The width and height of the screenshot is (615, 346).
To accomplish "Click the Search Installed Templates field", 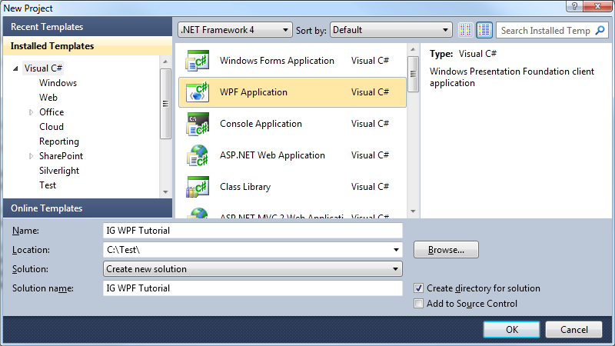I will pyautogui.click(x=546, y=30).
